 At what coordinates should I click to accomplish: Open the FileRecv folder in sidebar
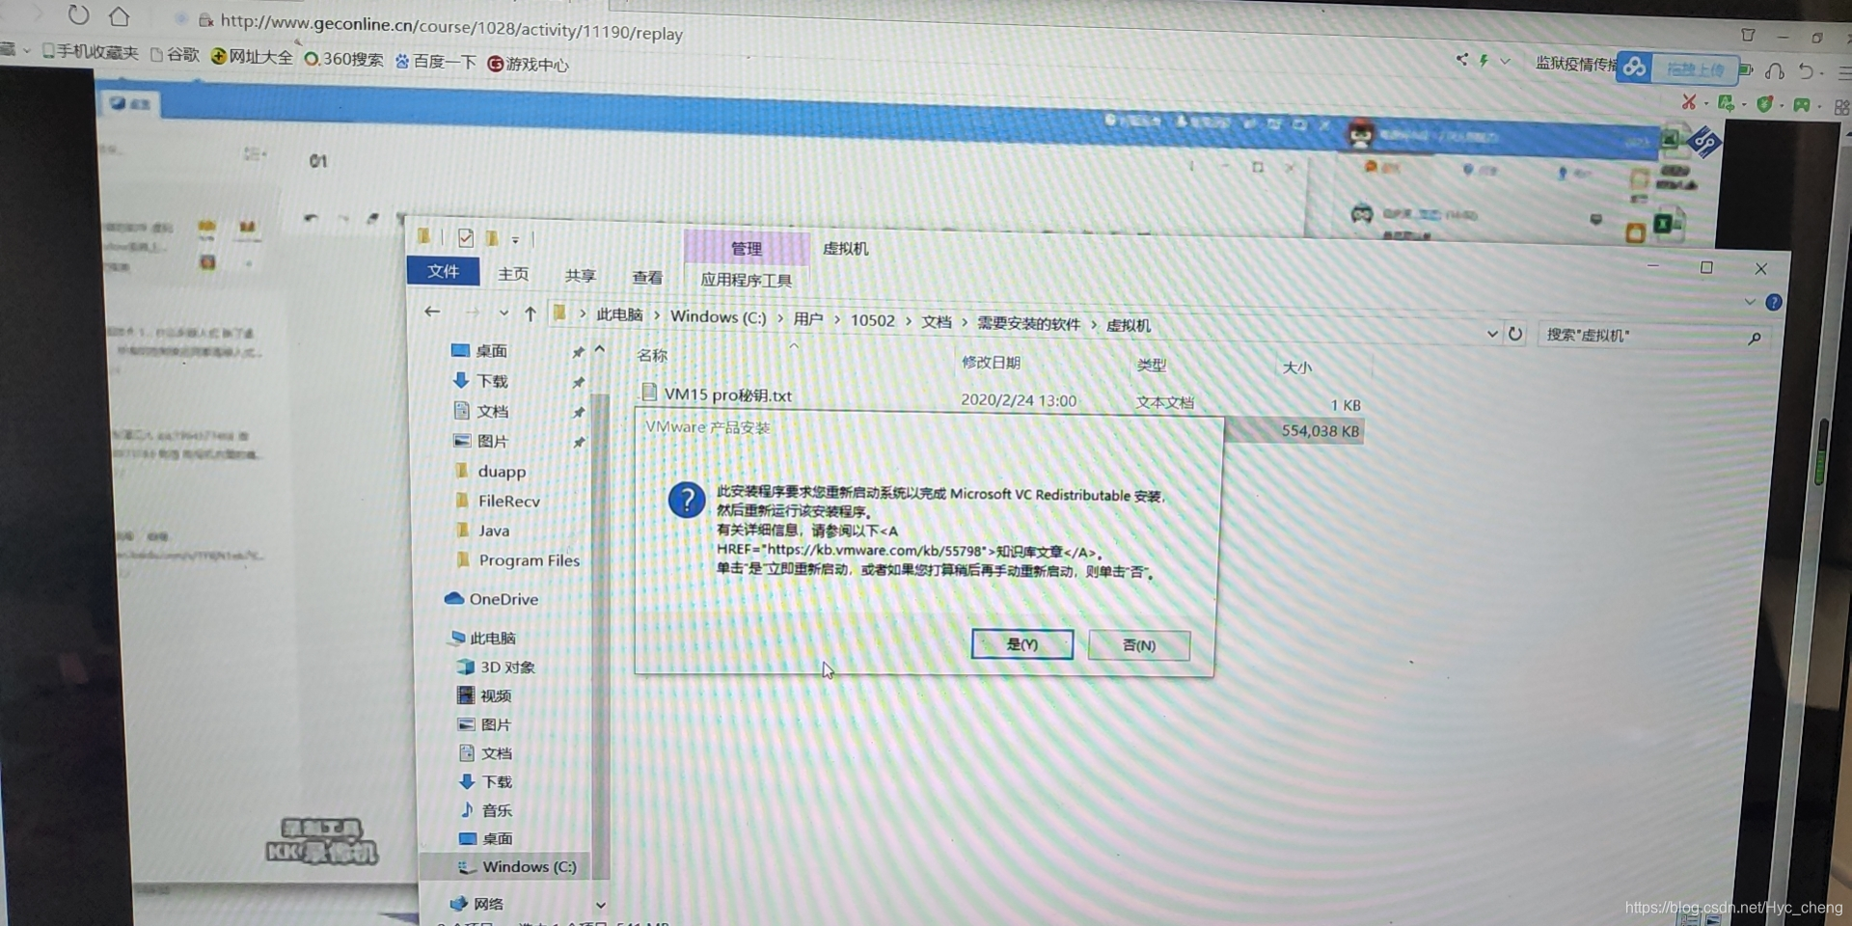click(508, 501)
